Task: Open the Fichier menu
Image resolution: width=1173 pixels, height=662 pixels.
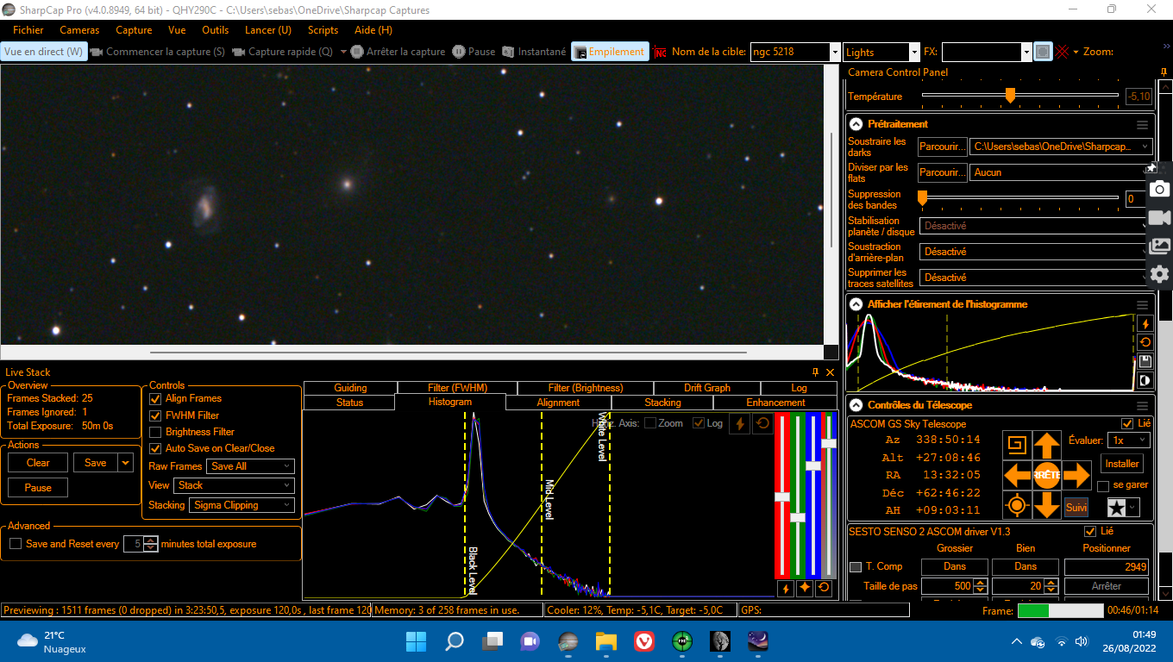Action: click(28, 30)
